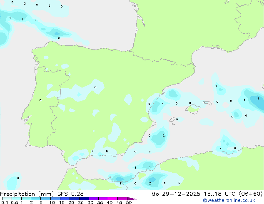Click legend label "40"

pos(110,202)
